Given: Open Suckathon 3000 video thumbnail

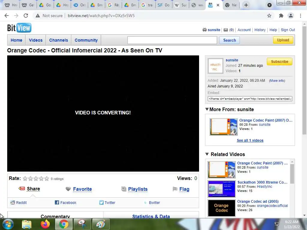Looking at the screenshot, I should click(x=222, y=189).
